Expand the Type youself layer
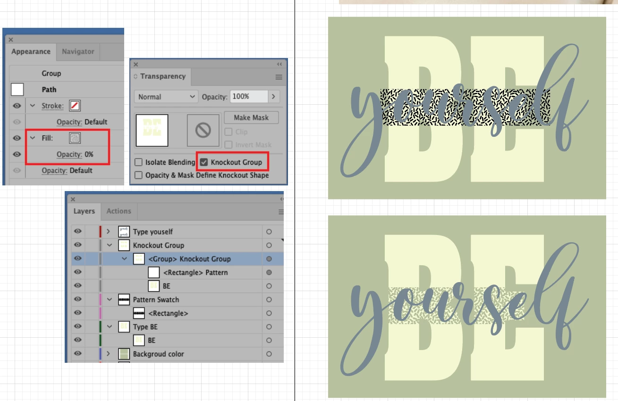618x401 pixels. pos(109,232)
